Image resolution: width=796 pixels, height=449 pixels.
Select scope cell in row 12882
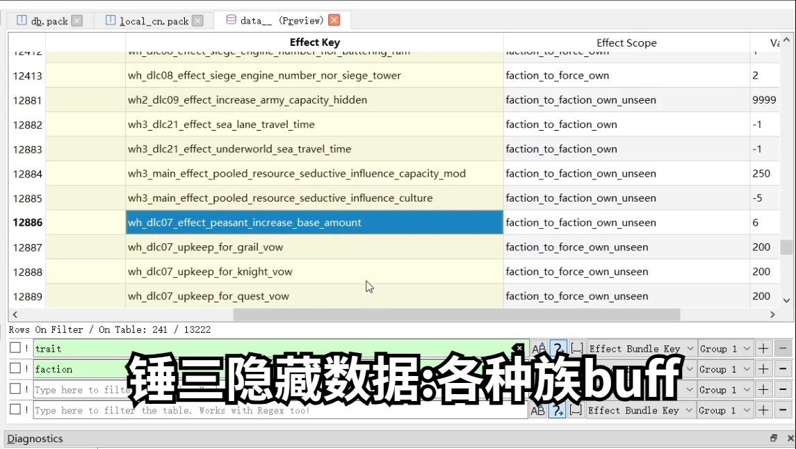pos(626,124)
